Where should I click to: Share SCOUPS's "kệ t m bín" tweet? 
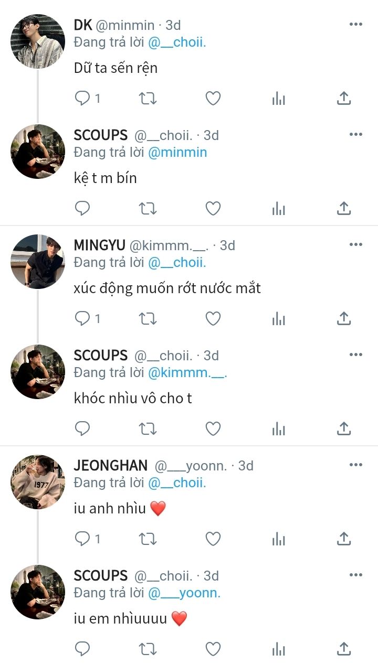coord(343,208)
